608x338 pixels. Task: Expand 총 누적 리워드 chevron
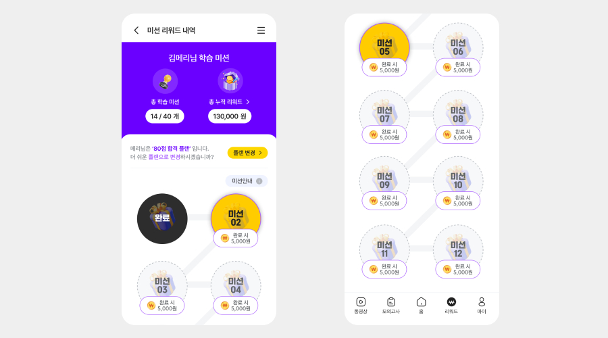click(248, 101)
